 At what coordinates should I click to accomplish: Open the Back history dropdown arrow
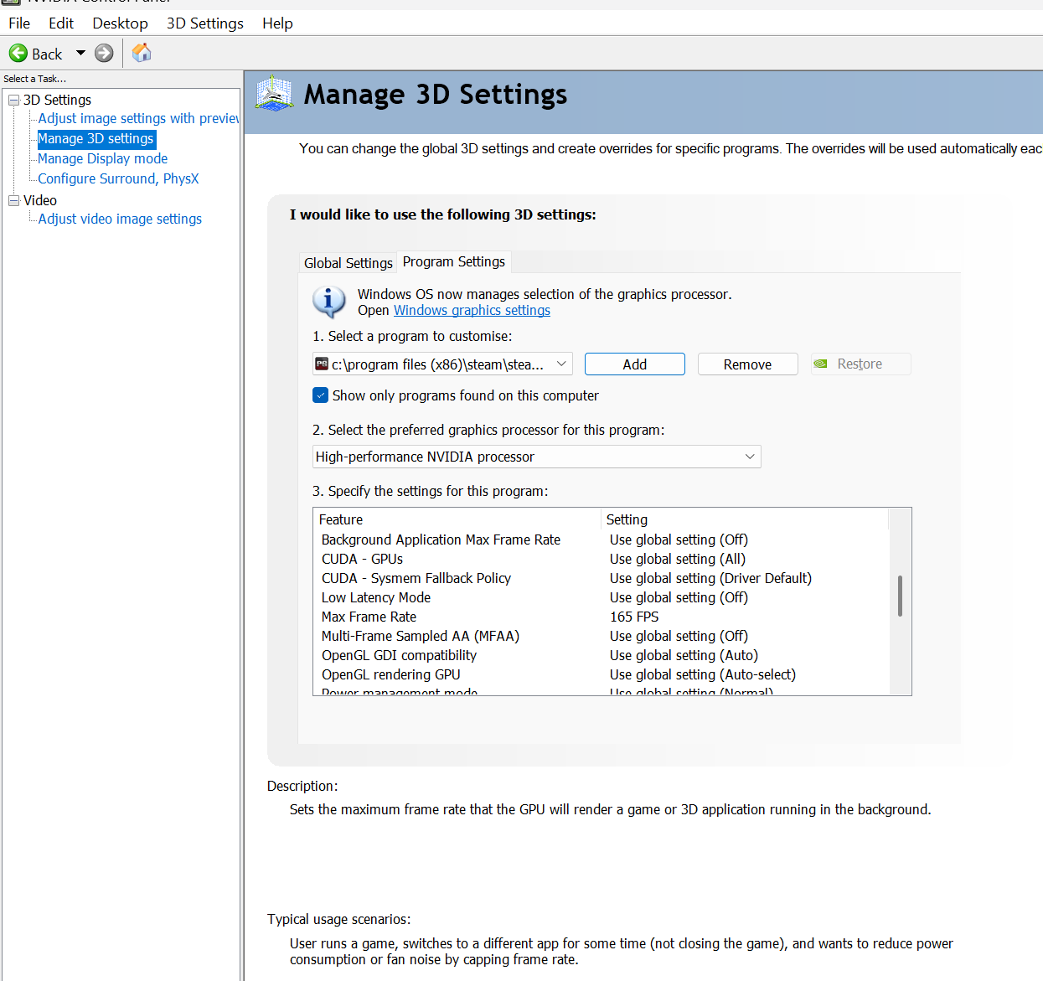click(81, 53)
